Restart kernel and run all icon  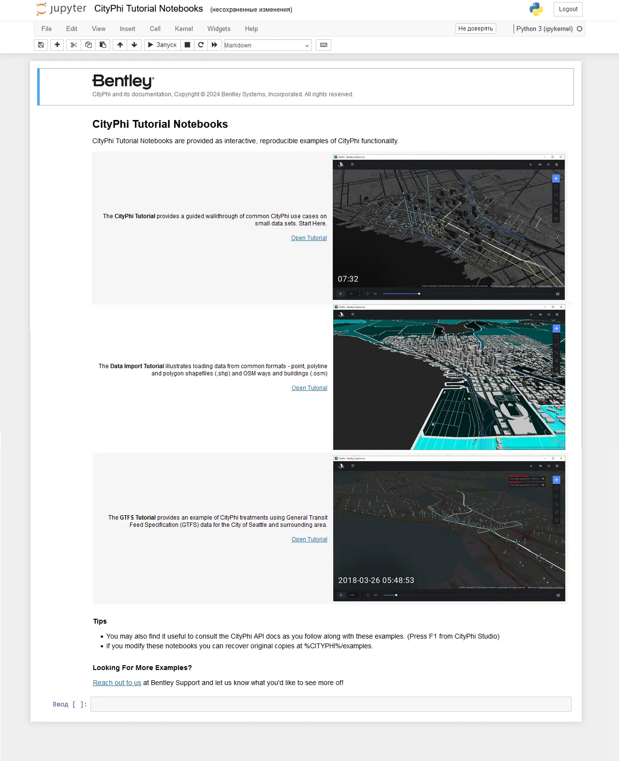click(214, 45)
